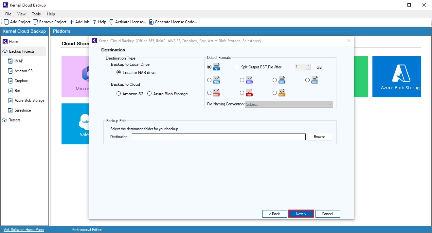
Task: Click the Destination path input field
Action: pyautogui.click(x=219, y=137)
